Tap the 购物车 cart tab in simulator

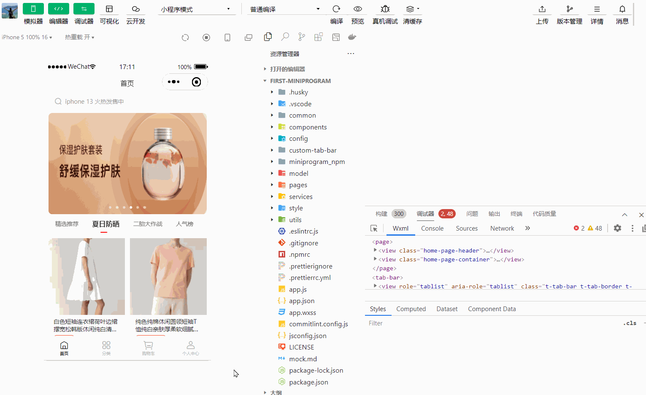tap(149, 348)
